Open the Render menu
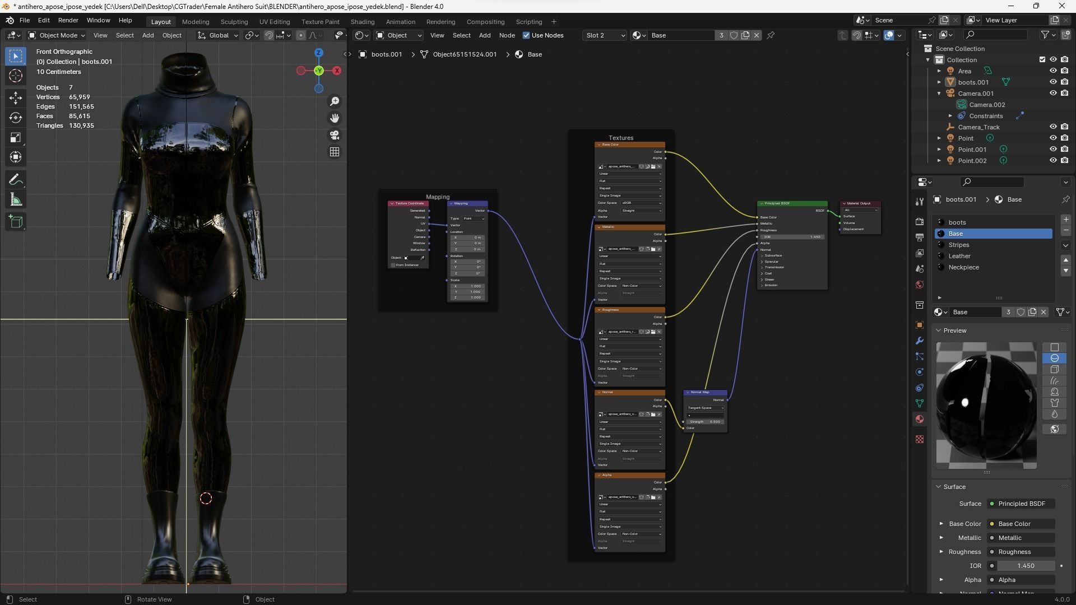Image resolution: width=1076 pixels, height=605 pixels. [68, 20]
